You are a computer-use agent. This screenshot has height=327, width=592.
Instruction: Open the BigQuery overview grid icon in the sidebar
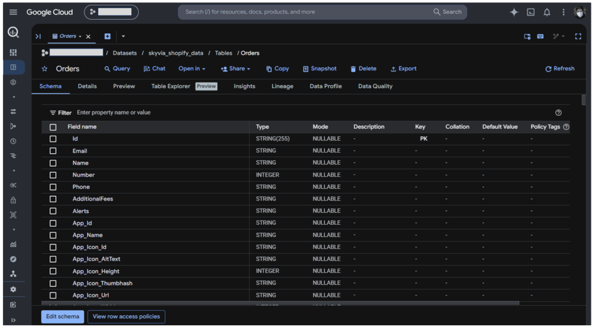(x=13, y=53)
